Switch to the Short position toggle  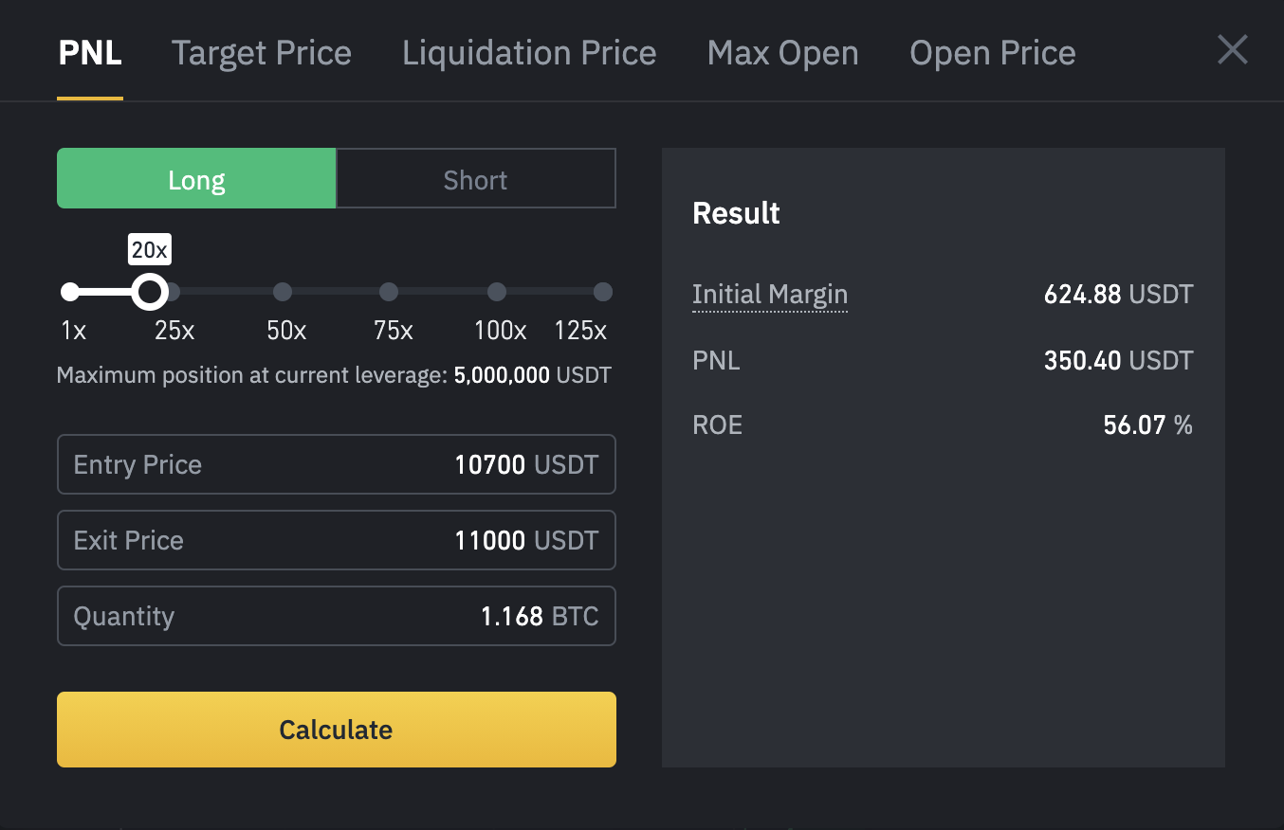[475, 179]
